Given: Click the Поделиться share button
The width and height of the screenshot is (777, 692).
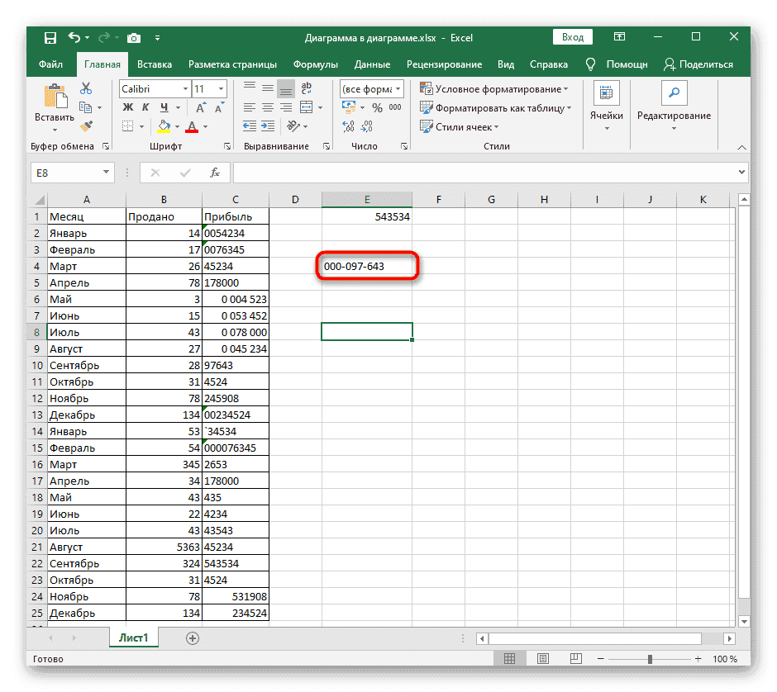Looking at the screenshot, I should [x=698, y=64].
